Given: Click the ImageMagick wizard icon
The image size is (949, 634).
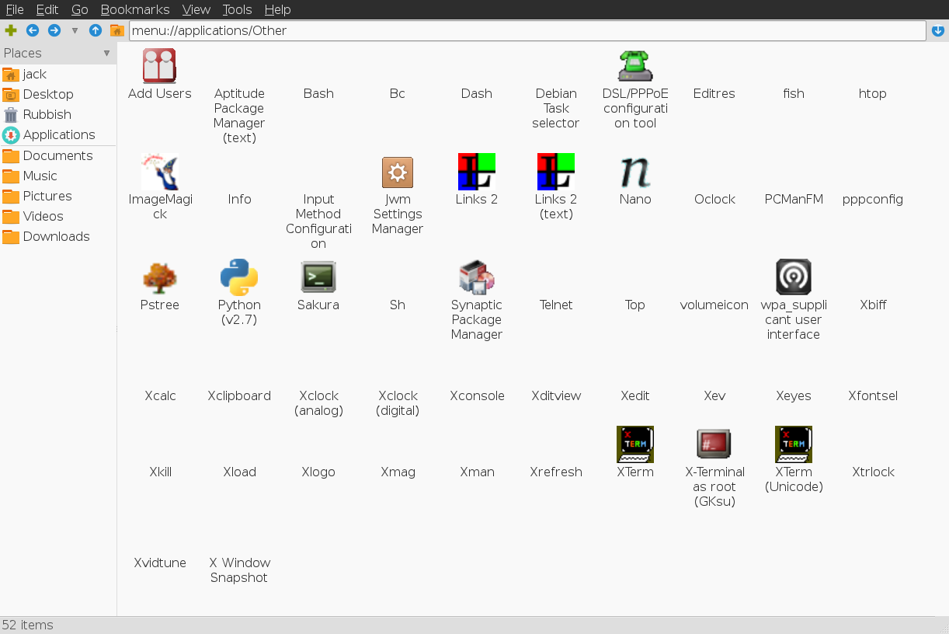Looking at the screenshot, I should pyautogui.click(x=159, y=172).
